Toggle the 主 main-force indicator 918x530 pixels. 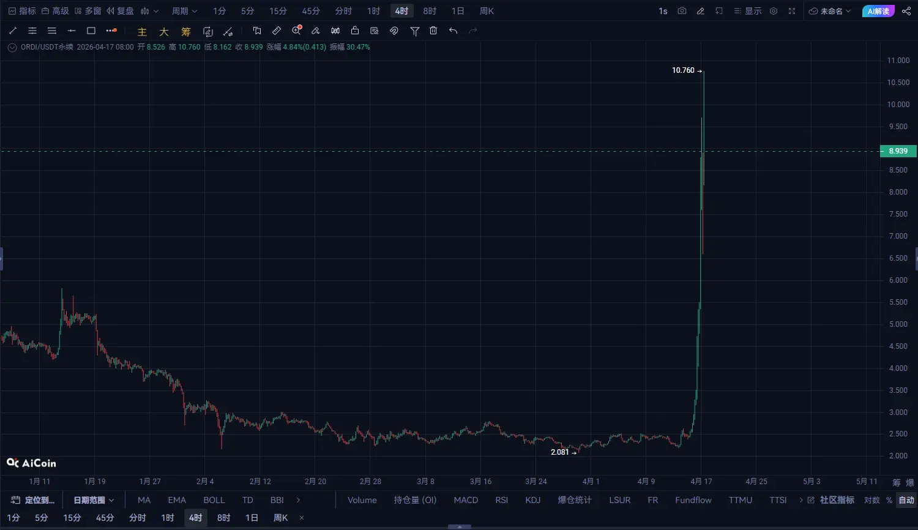click(x=142, y=32)
